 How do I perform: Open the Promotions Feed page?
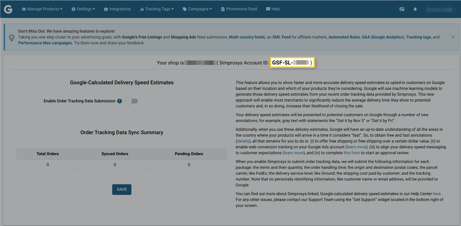239,9
